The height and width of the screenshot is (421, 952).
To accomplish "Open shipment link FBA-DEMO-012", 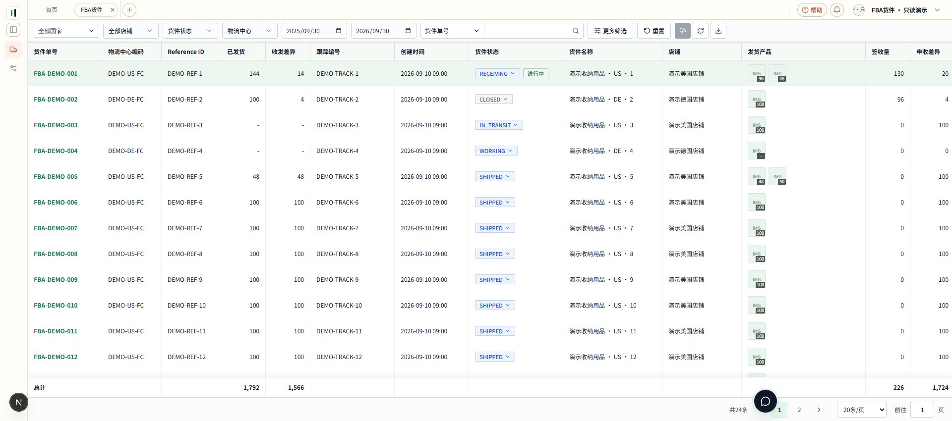I will click(56, 357).
